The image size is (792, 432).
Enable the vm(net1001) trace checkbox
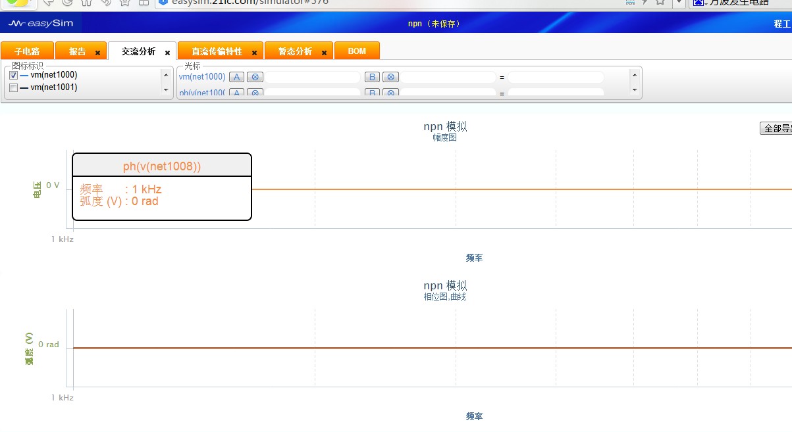(13, 88)
